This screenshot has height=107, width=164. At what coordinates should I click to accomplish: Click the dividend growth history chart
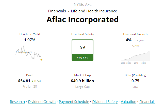click(135, 57)
